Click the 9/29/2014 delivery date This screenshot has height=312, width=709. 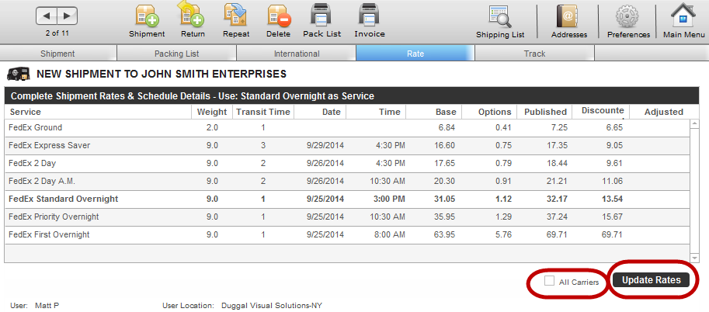coord(325,146)
